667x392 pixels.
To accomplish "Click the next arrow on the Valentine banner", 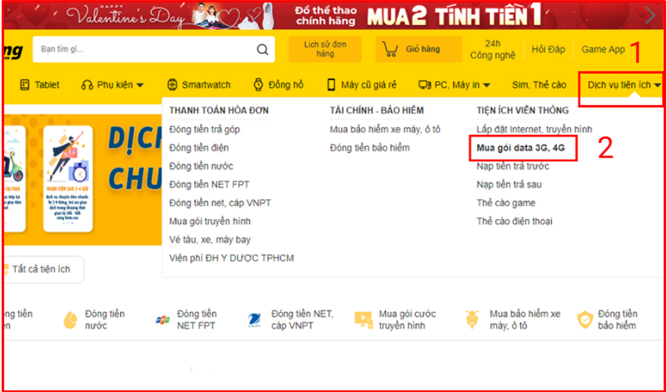I will pos(650,16).
